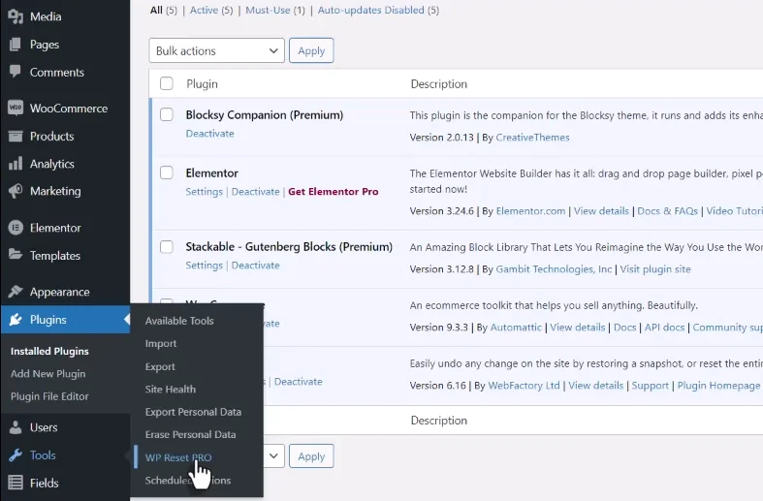Screen dimensions: 763x501
Task: Open Add New Plugin submenu item
Action: tap(48, 374)
